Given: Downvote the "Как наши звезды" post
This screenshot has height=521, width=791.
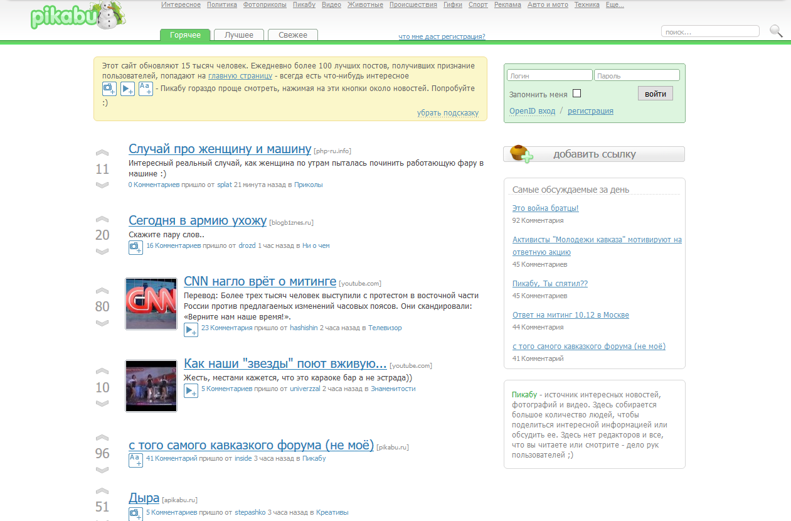Looking at the screenshot, I should tap(102, 404).
